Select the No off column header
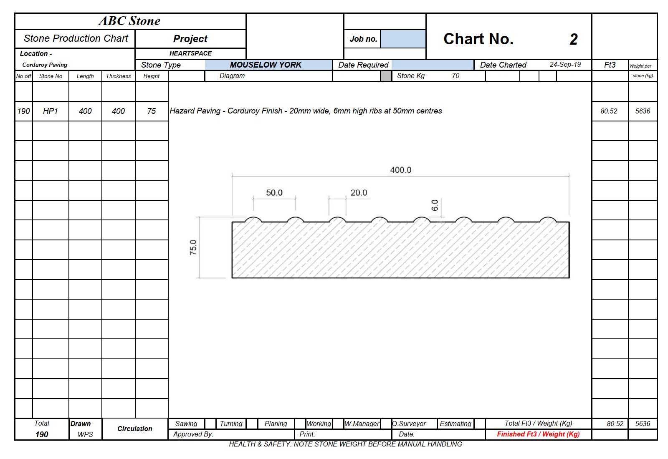Screen dimensions: 668x459 pos(23,76)
